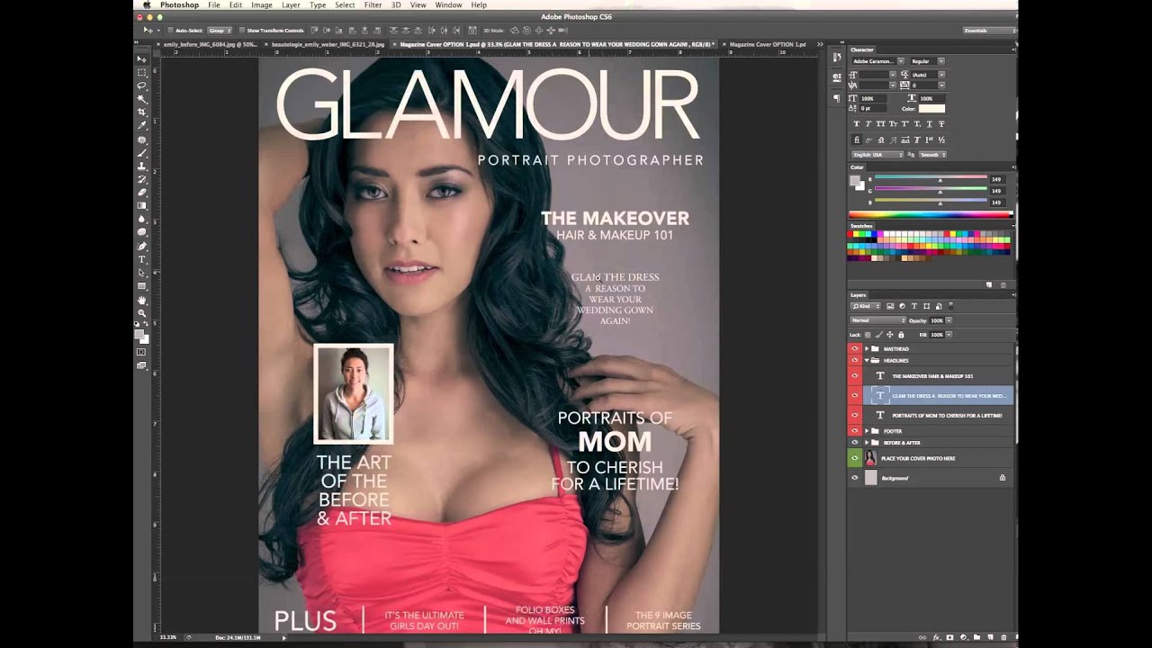1152x648 pixels.
Task: Select the Clone Stamp tool
Action: 142,166
